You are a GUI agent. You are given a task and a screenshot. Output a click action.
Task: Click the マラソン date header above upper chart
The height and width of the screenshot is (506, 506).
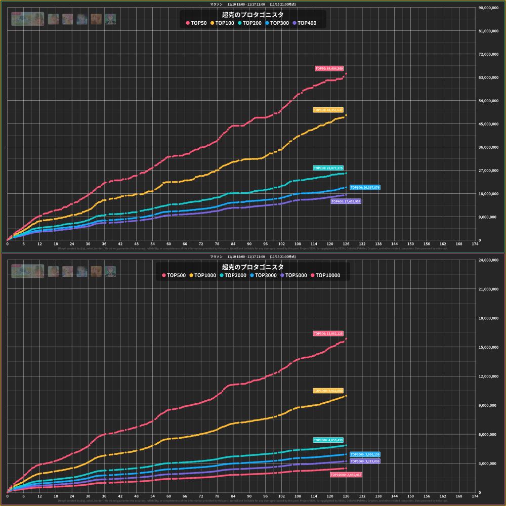[x=252, y=4]
